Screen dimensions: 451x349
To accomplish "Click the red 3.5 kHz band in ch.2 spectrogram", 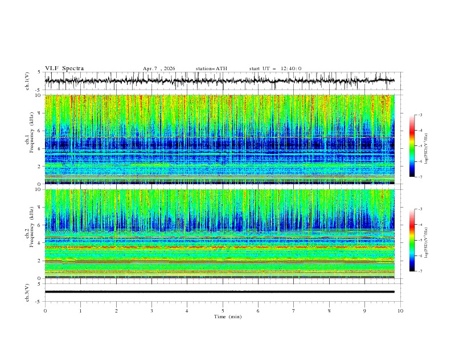I will tap(219, 247).
